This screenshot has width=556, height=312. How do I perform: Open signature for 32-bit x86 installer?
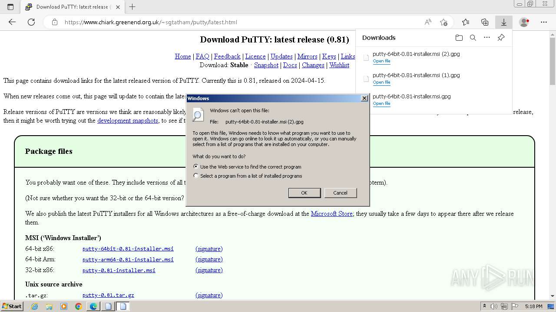click(x=209, y=270)
